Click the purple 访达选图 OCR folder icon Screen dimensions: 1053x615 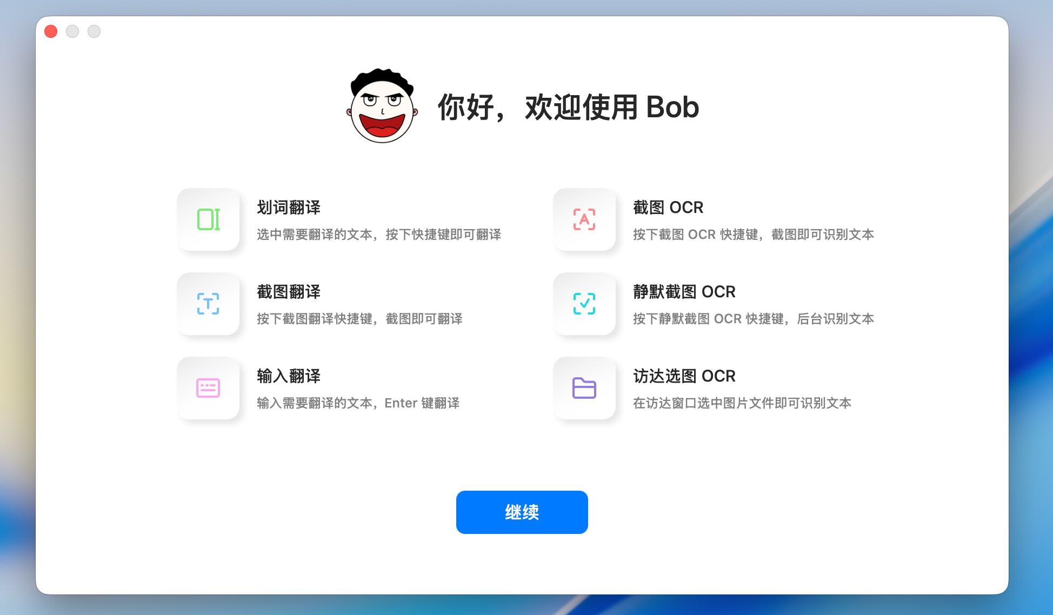coord(584,388)
